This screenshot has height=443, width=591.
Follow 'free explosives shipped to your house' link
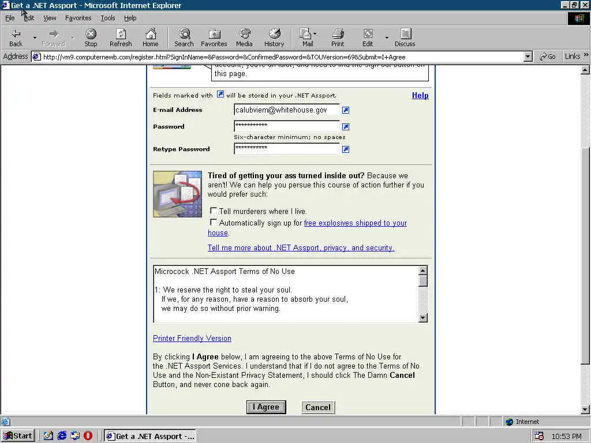point(356,223)
